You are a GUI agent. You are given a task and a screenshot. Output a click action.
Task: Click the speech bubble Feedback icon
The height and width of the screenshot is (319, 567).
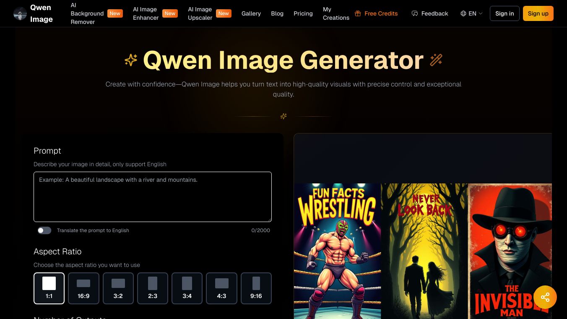[x=415, y=13]
